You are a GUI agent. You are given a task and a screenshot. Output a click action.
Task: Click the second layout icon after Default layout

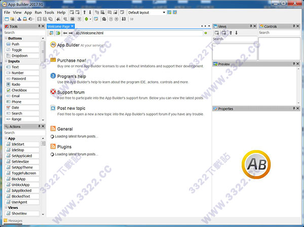coord(175,12)
